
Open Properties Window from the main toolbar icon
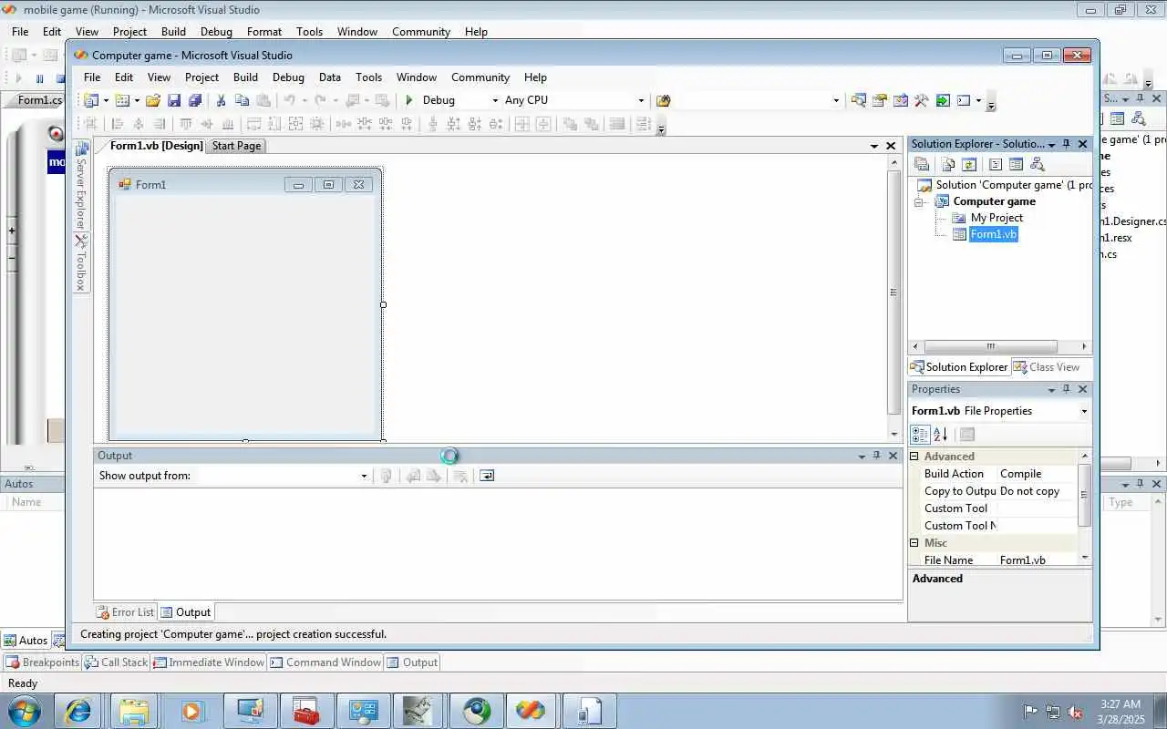880,100
